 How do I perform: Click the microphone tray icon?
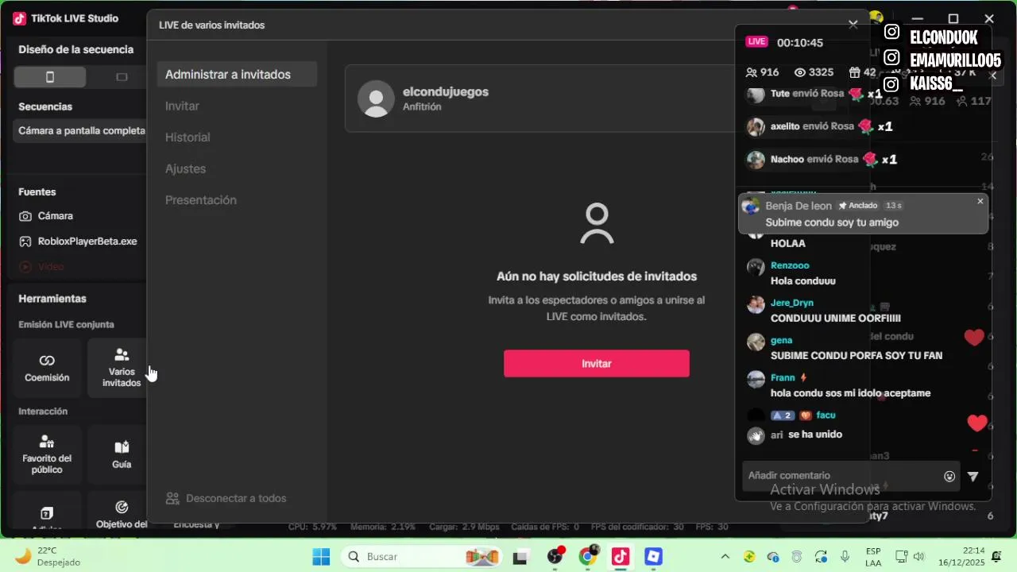[845, 557]
